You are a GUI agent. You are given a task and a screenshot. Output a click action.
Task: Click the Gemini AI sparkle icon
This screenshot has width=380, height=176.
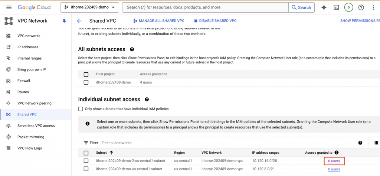click(324, 7)
